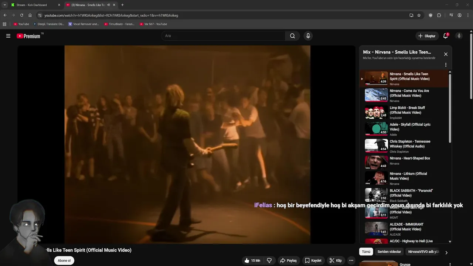Open Chrome profile icon

[459, 15]
